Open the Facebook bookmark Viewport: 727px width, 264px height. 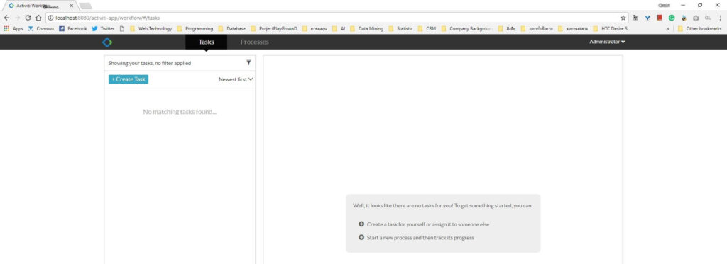73,29
